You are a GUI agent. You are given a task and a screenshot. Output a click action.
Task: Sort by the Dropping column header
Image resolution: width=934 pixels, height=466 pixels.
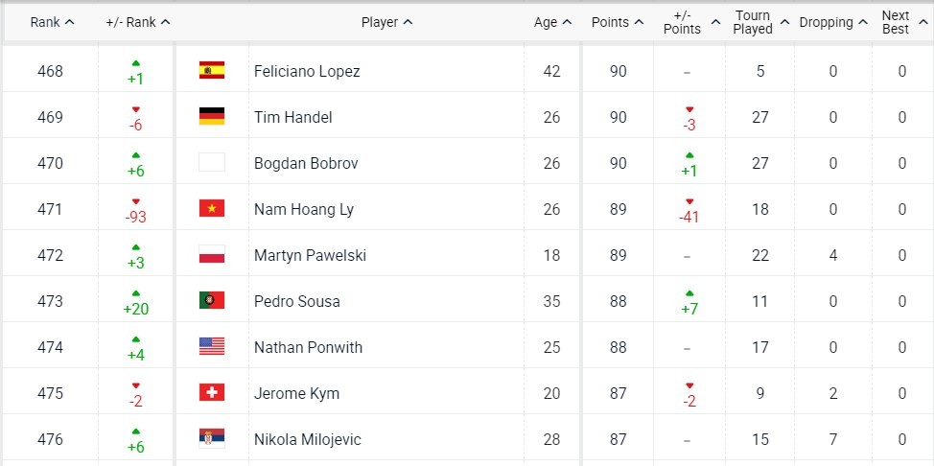click(832, 22)
